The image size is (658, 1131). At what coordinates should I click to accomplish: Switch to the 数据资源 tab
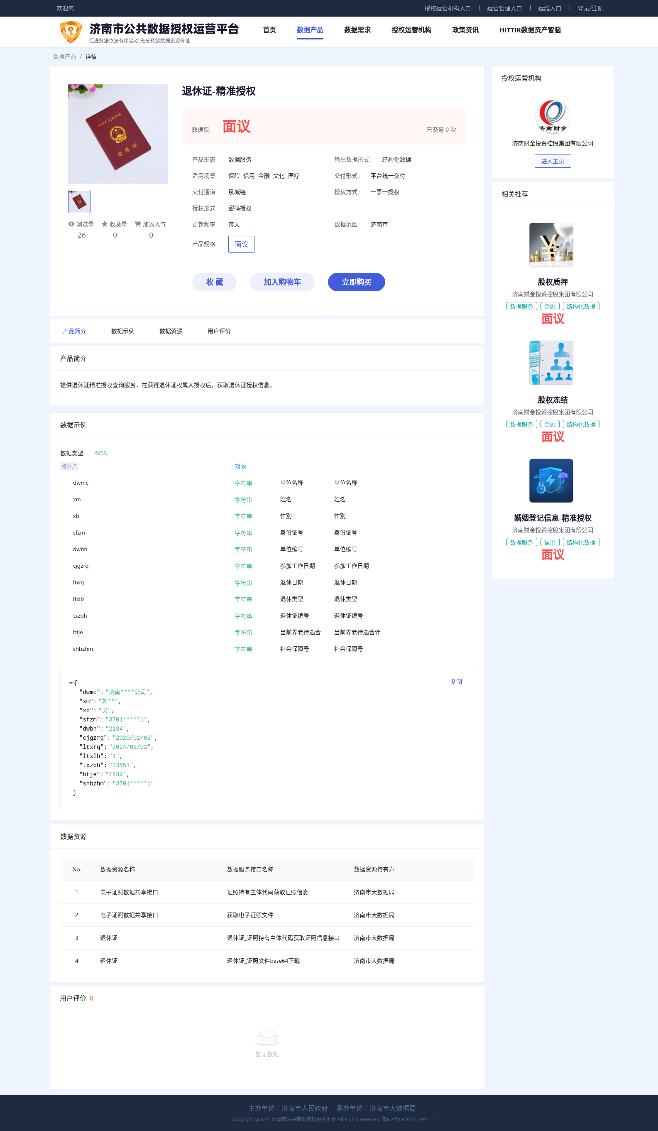click(x=171, y=331)
